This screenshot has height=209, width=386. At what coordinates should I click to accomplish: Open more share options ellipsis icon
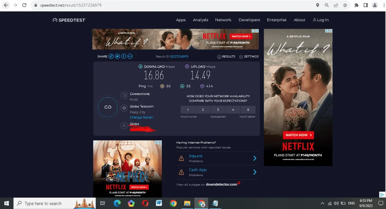[x=130, y=56]
